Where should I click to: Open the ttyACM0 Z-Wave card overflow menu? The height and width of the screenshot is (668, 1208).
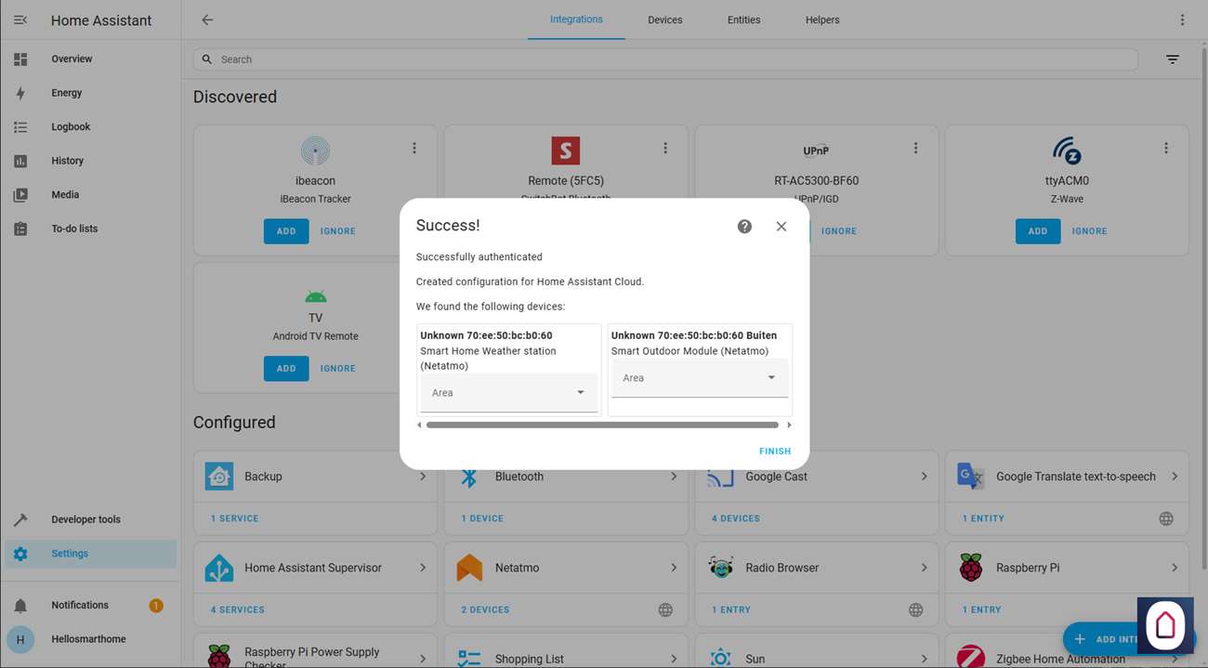click(1165, 149)
